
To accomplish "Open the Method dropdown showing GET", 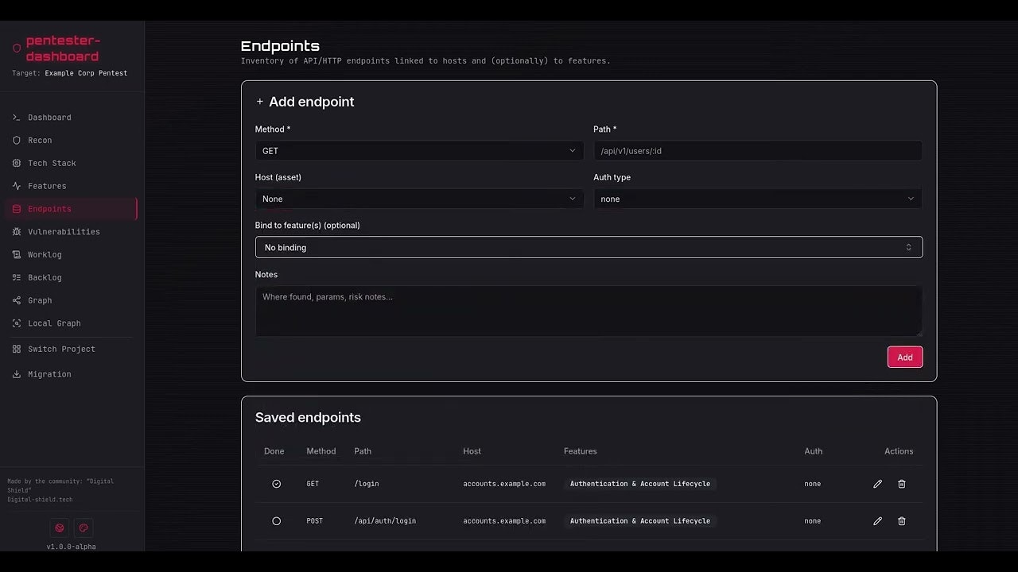I will coord(419,150).
